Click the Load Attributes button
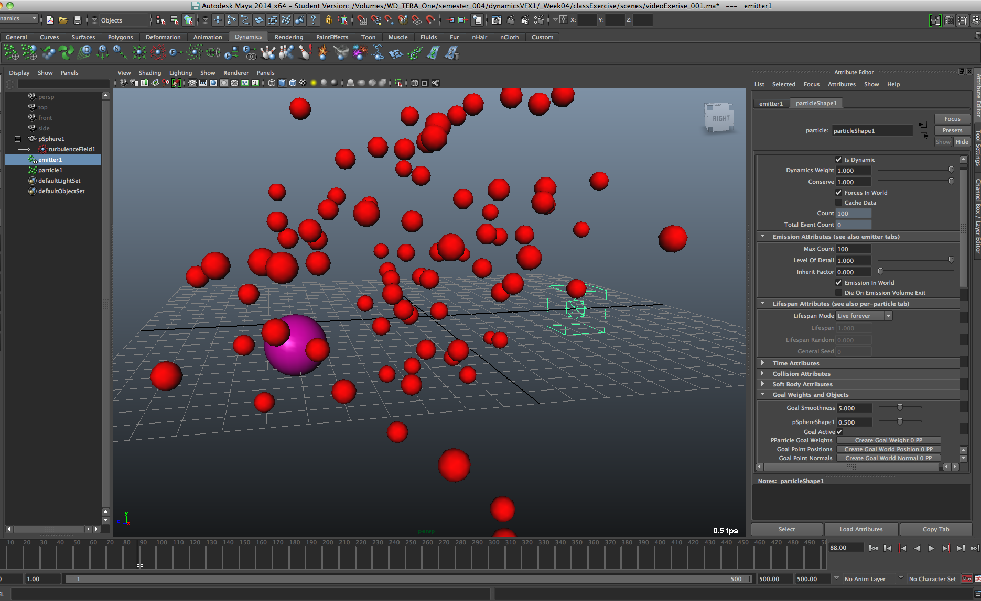Image resolution: width=981 pixels, height=601 pixels. click(x=860, y=529)
